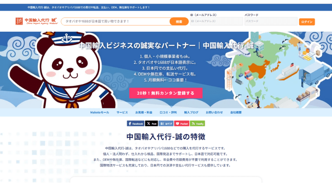
Task: View the 口コミ・評判 page
Action: point(168,112)
